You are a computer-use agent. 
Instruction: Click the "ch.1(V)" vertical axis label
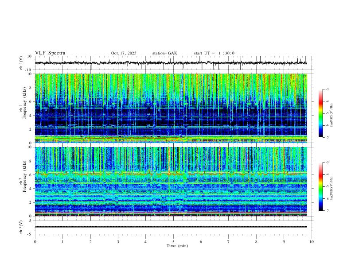click(21, 63)
